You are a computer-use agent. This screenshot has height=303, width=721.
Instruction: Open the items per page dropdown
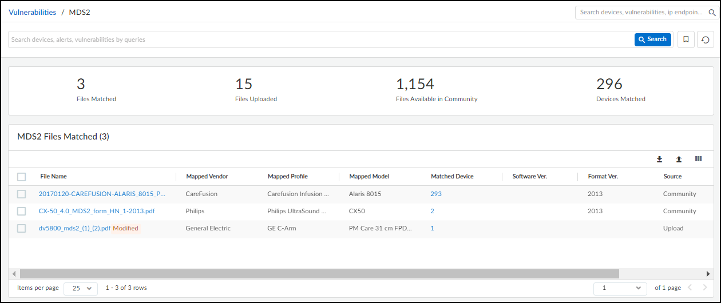tap(81, 288)
